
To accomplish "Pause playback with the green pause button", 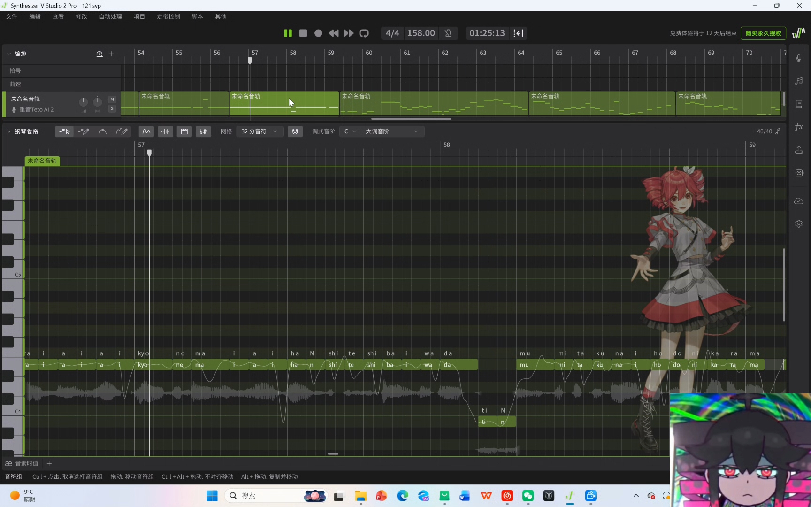I will tap(288, 33).
